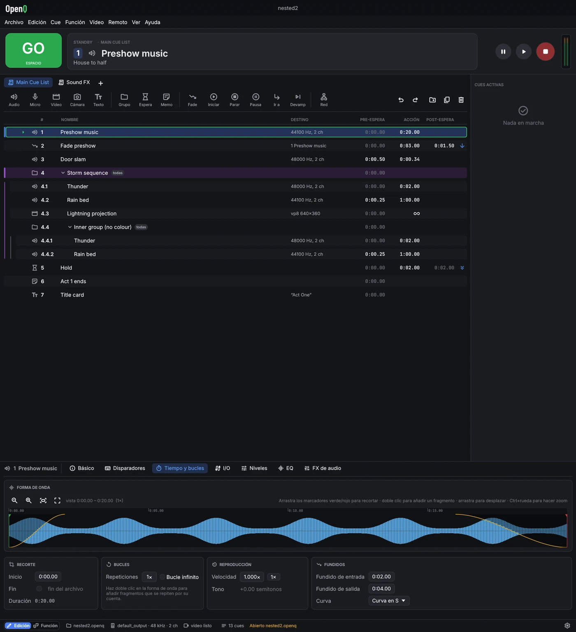The width and height of the screenshot is (576, 632).
Task: Redo the last action
Action: tap(415, 100)
